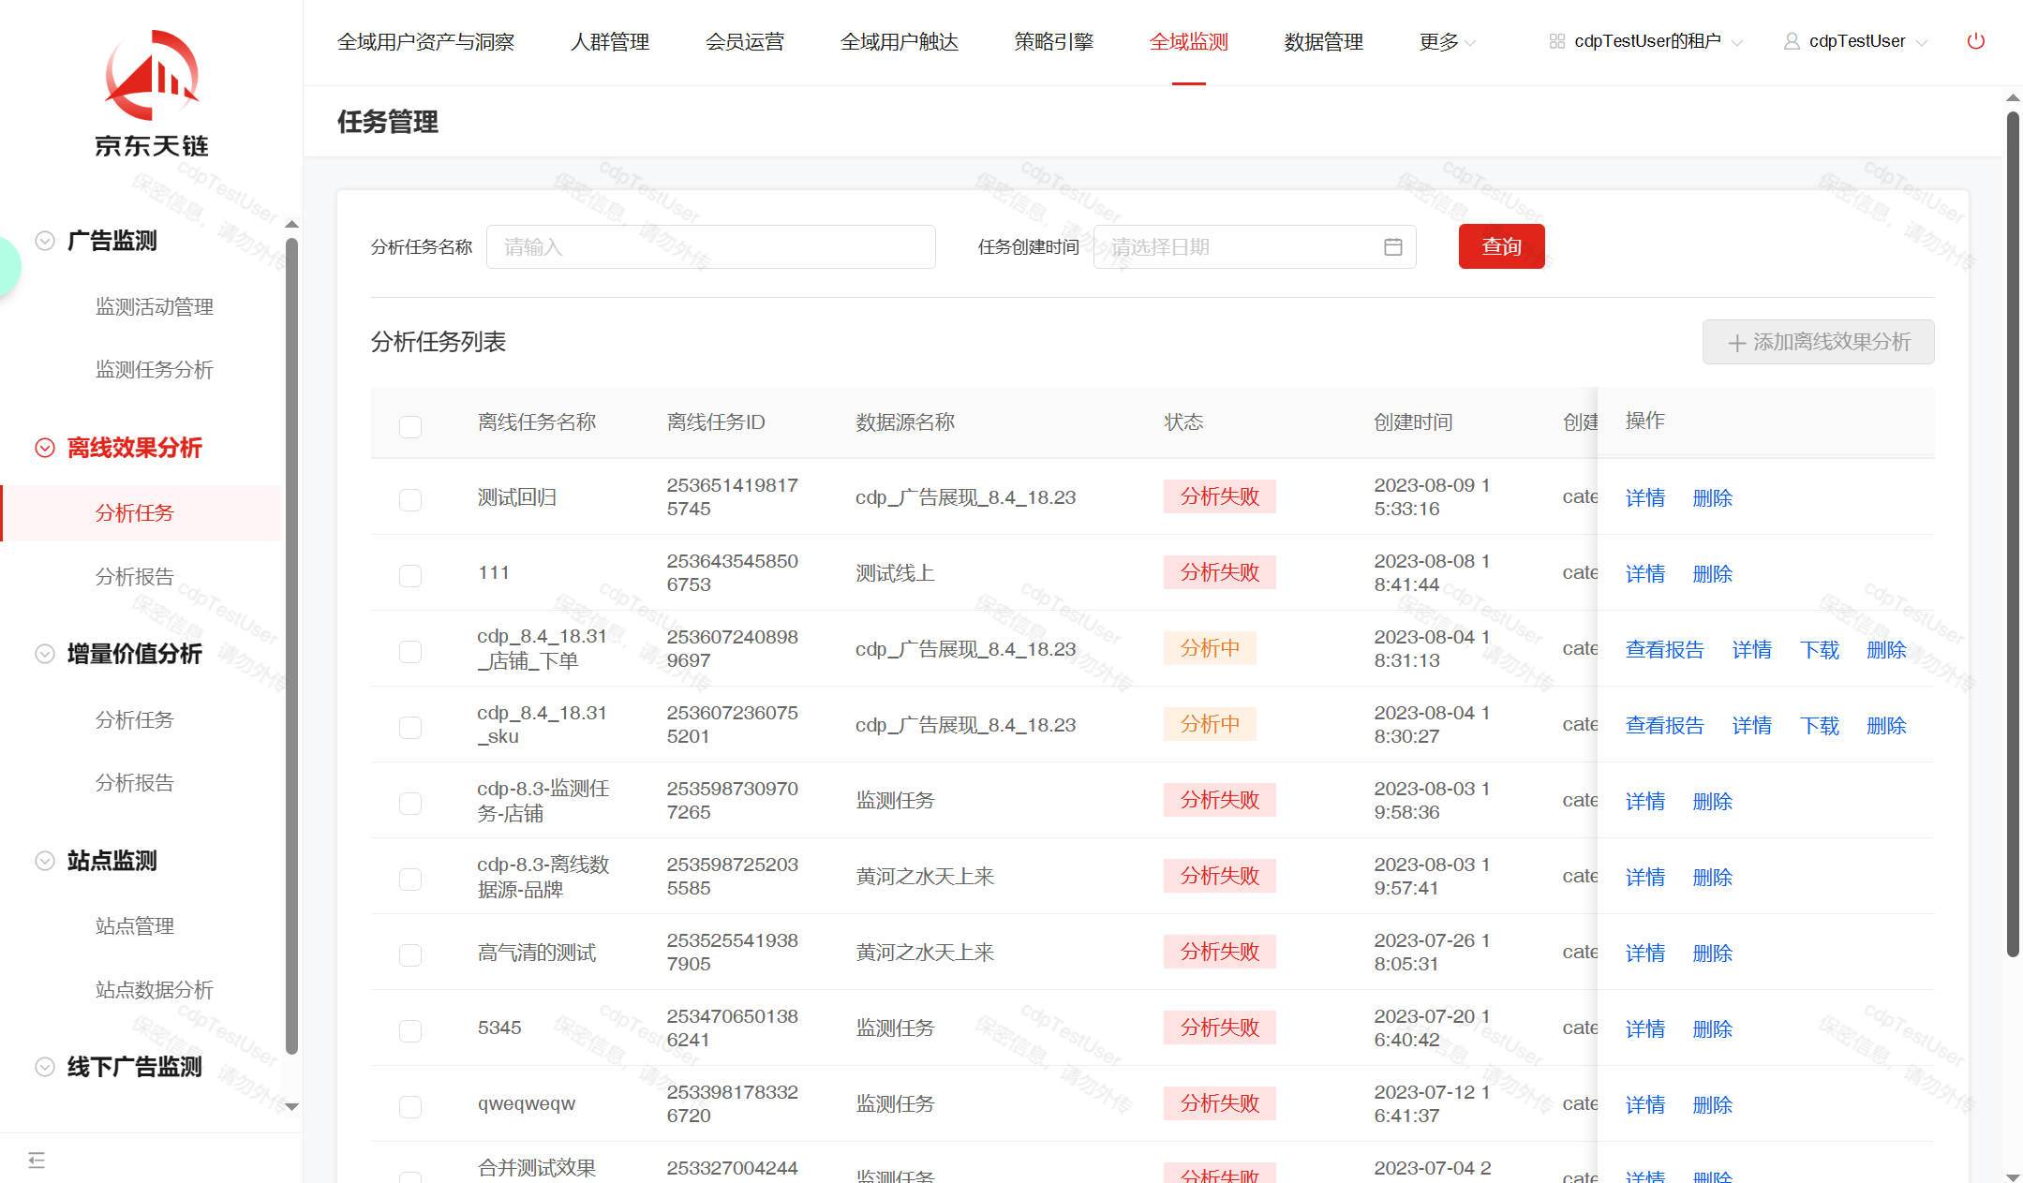Open the calendar icon in date field

(1392, 247)
